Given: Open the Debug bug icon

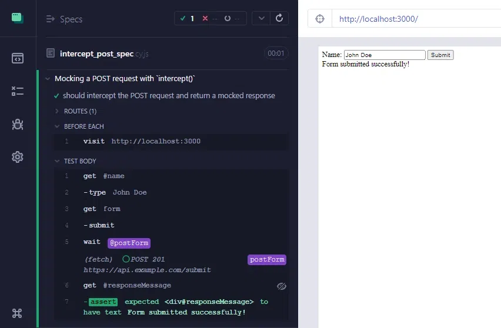Looking at the screenshot, I should point(18,124).
